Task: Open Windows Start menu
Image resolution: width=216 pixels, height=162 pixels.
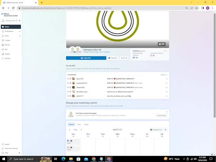Action: [x=3, y=159]
